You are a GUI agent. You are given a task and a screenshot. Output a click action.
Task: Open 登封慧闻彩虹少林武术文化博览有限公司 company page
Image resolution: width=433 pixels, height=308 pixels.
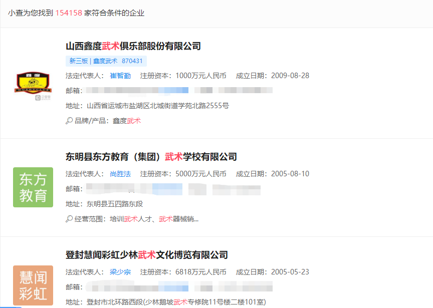point(147,255)
